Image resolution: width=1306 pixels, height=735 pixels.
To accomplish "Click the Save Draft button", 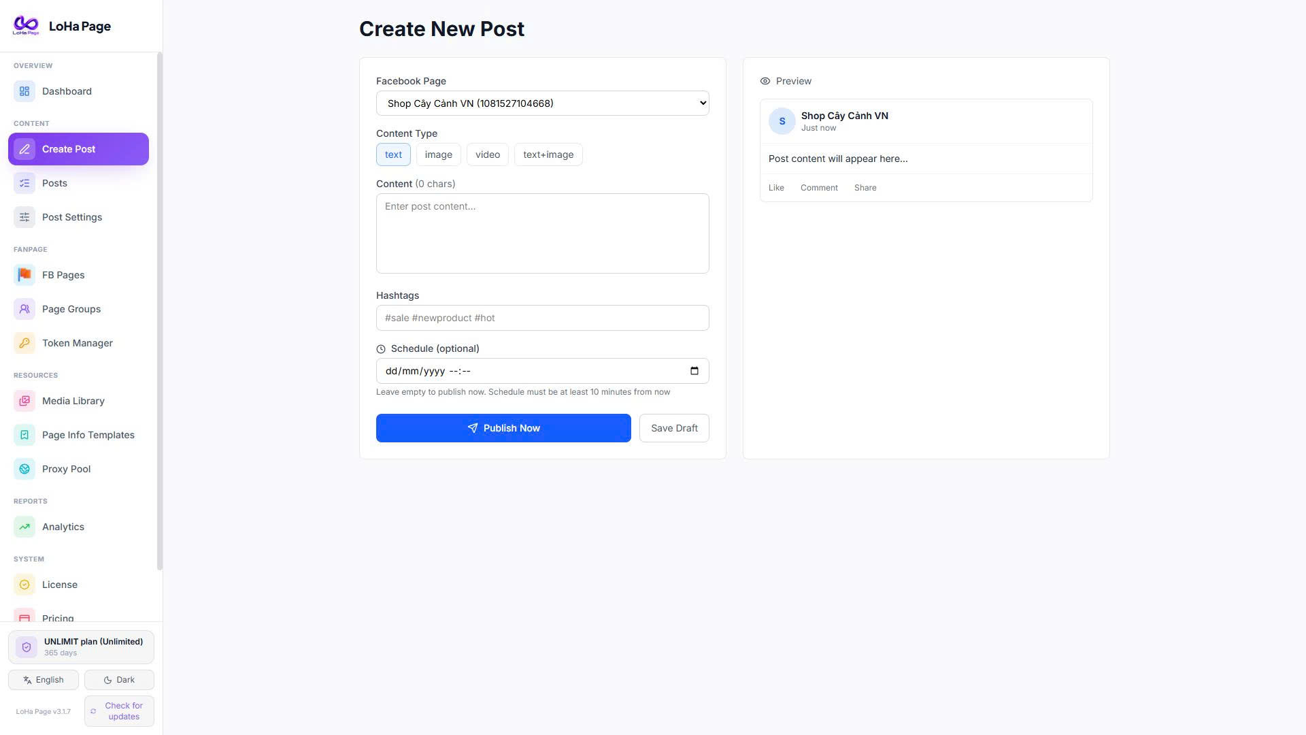I will click(x=674, y=428).
